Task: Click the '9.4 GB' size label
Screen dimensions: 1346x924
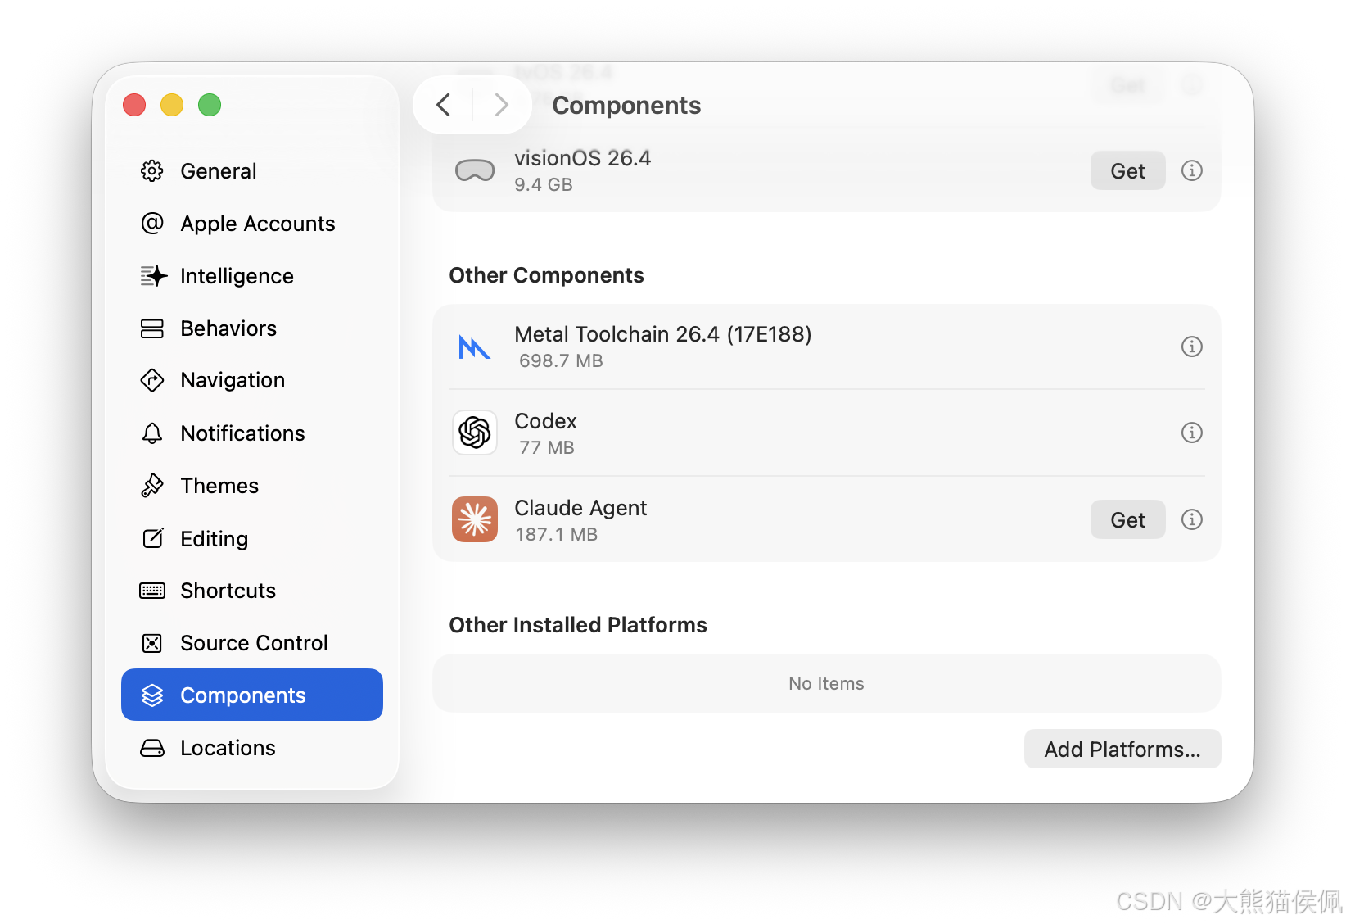Action: (544, 184)
